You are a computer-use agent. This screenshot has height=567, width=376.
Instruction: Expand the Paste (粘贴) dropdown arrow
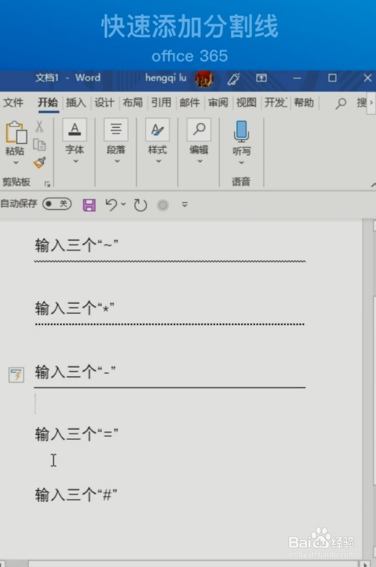[16, 163]
